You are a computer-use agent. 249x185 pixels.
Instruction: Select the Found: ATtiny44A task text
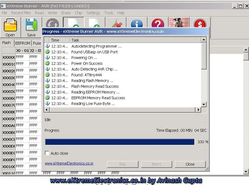pyautogui.click(x=87, y=75)
